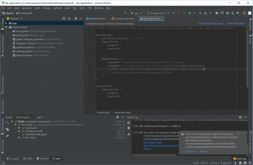The width and height of the screenshot is (253, 165).
Task: Expand the Run tasks build node
Action: 19,138
